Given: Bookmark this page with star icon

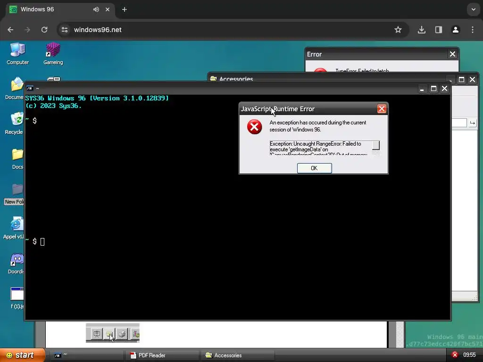Looking at the screenshot, I should tap(398, 30).
